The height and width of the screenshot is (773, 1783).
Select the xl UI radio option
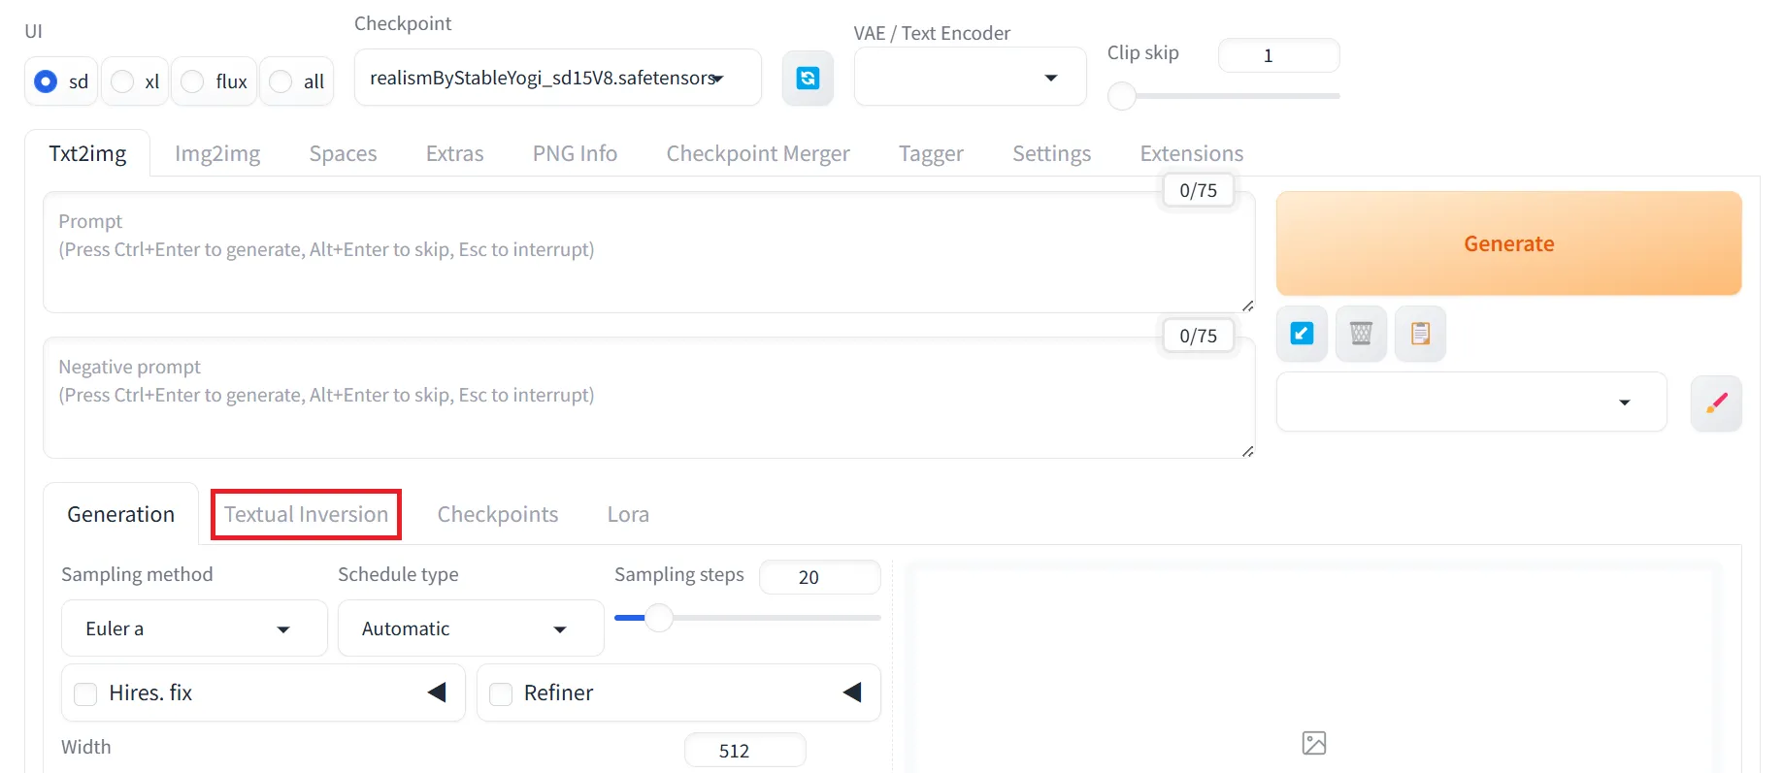tap(123, 81)
